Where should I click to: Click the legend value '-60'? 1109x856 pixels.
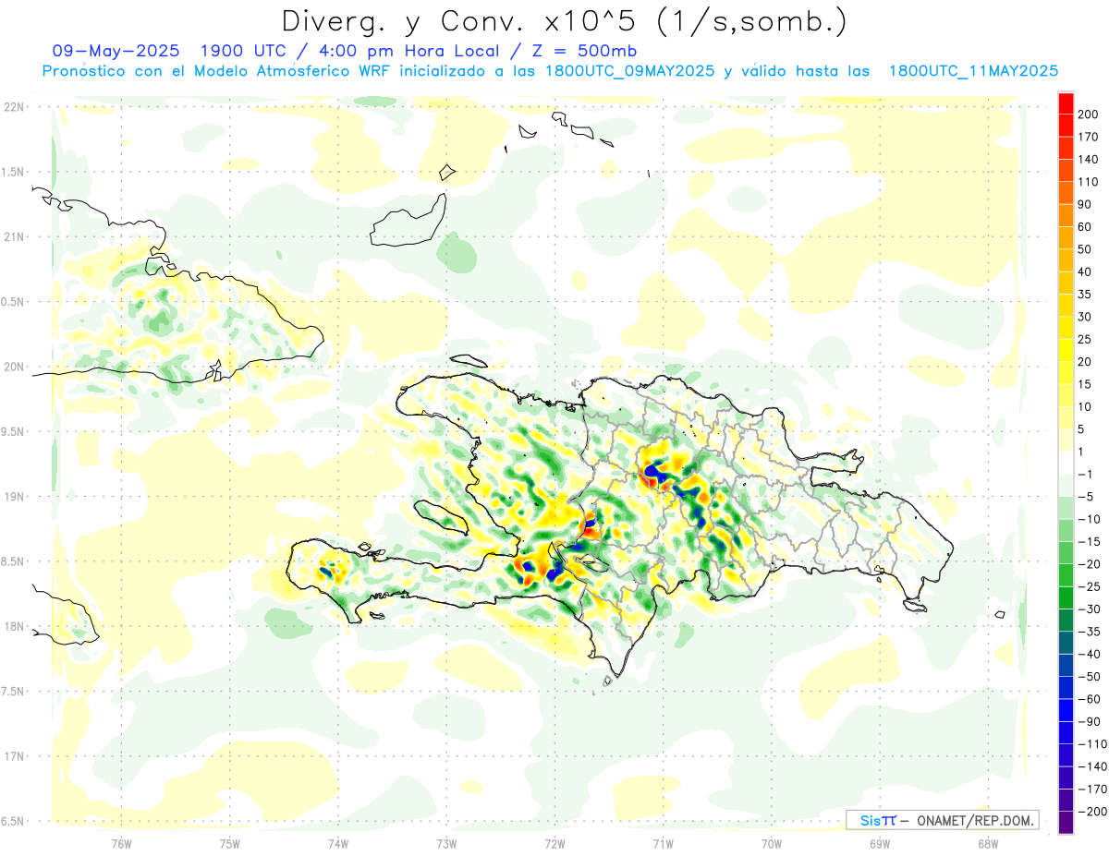[x=1089, y=699]
